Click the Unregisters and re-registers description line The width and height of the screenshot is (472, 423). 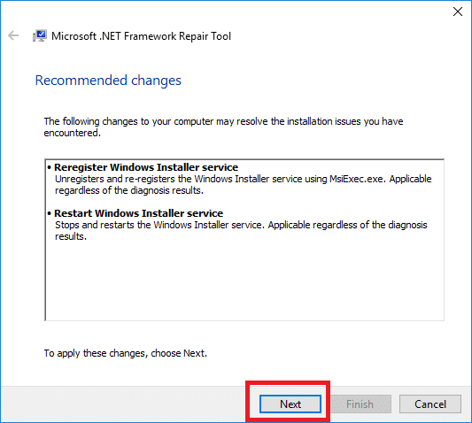[x=243, y=179]
